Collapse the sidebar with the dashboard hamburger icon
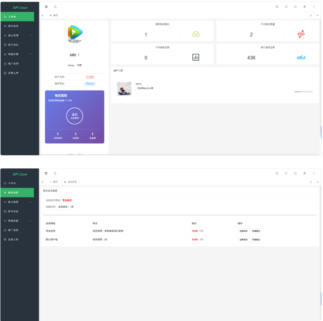Viewport: 323px width, 321px height. click(x=46, y=7)
